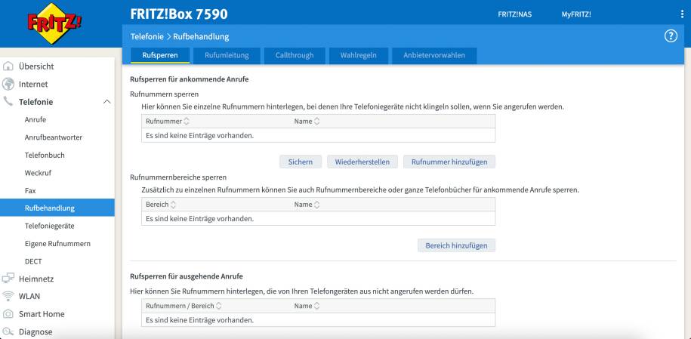Click the Übersicht house icon
Image resolution: width=691 pixels, height=339 pixels.
[x=8, y=66]
